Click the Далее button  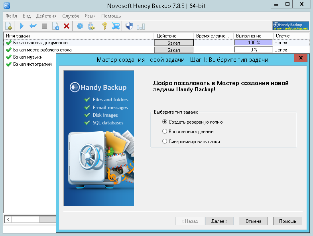[219, 221]
